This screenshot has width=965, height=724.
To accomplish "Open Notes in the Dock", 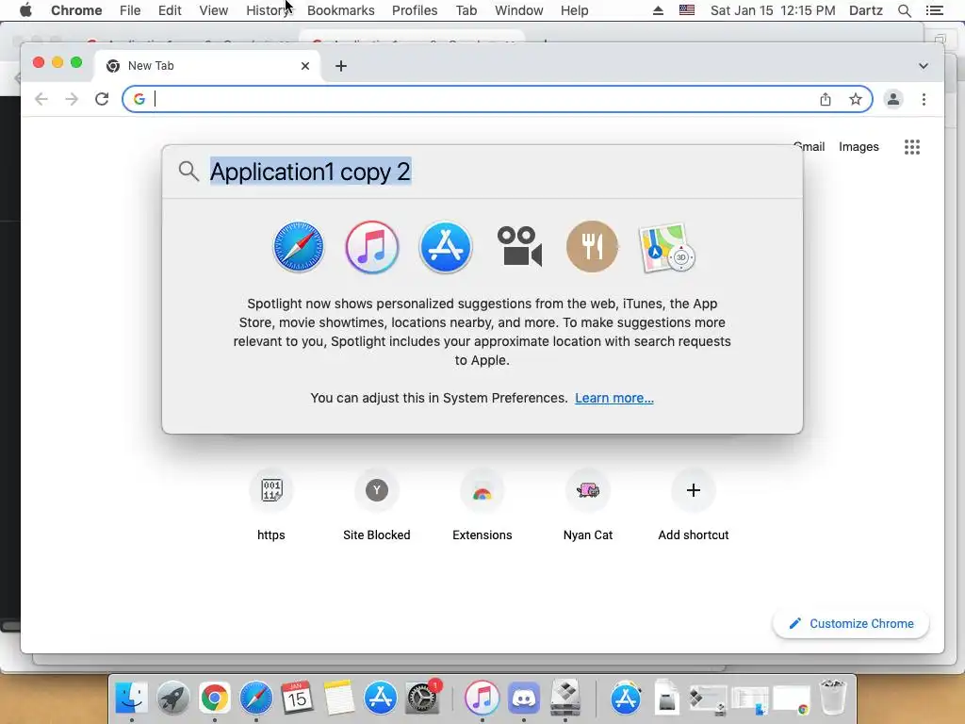I will point(339,699).
